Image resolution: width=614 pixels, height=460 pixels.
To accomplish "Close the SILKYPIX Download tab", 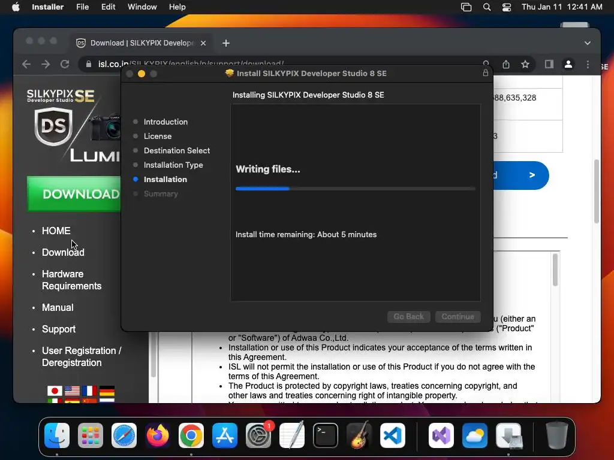I will click(x=203, y=43).
